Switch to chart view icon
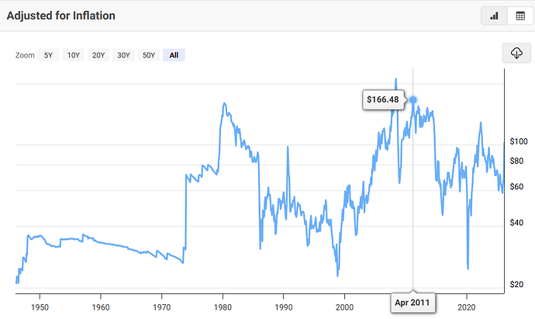This screenshot has width=535, height=319. pos(493,16)
